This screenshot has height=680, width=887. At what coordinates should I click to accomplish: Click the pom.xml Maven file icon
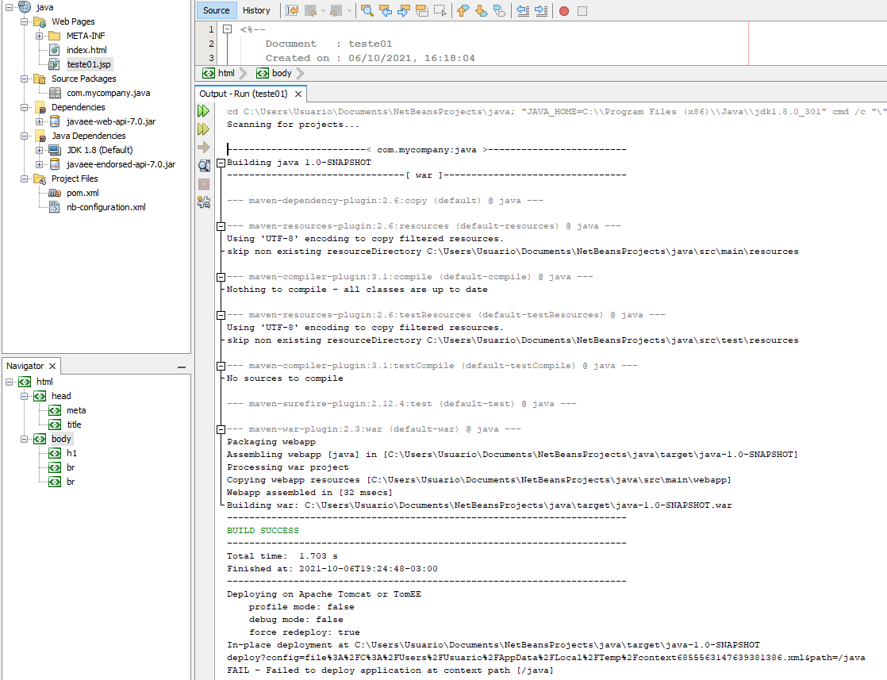tap(54, 193)
